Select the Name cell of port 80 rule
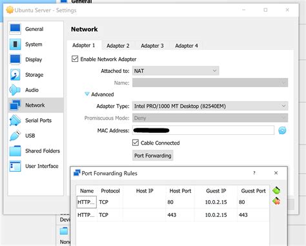 pos(87,202)
